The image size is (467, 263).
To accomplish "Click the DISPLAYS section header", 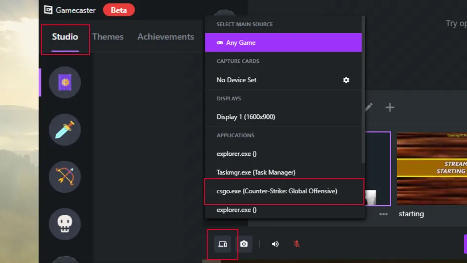I will [x=229, y=98].
